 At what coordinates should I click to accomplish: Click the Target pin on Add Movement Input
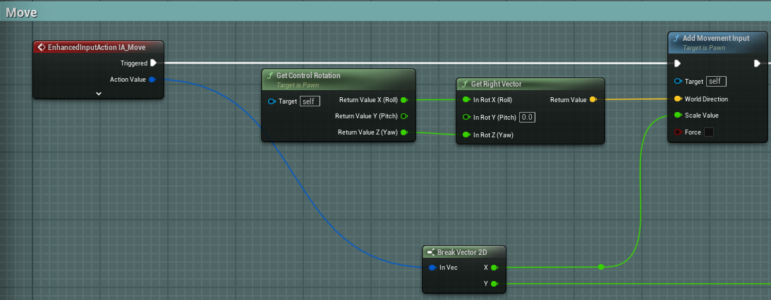pos(678,82)
